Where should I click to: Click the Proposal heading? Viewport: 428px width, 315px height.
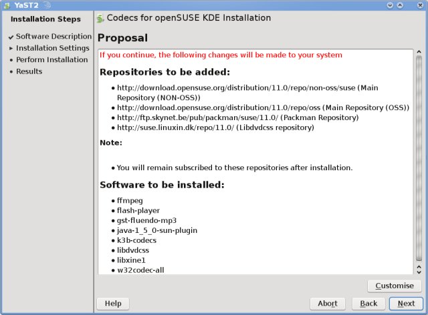pos(123,38)
